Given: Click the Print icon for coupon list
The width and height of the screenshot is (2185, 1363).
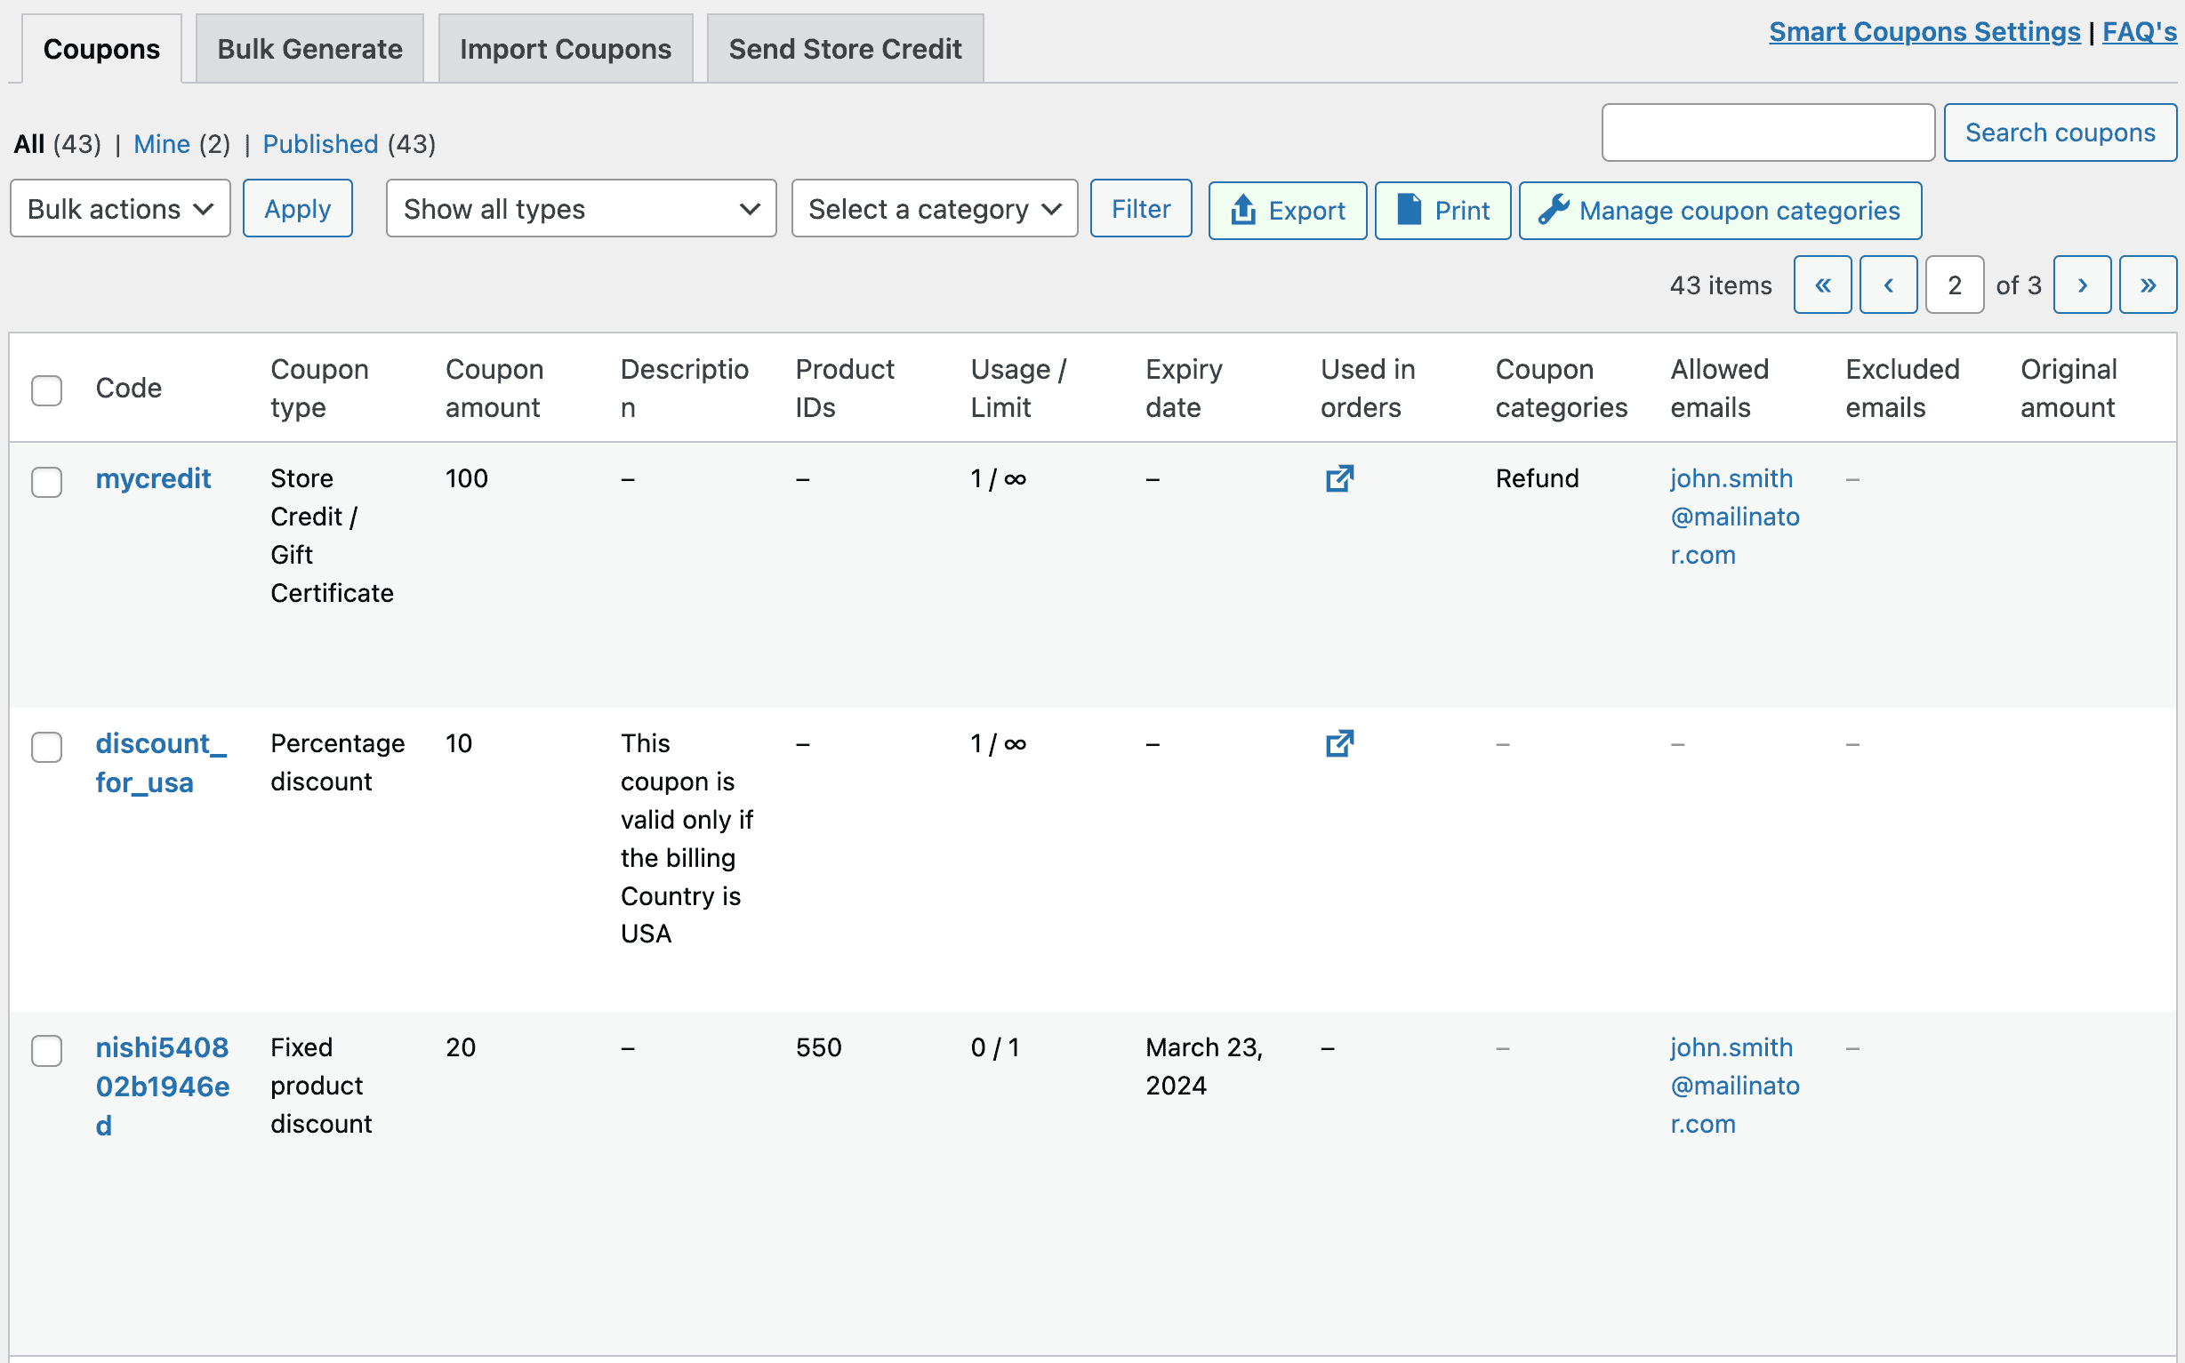Looking at the screenshot, I should click(1441, 211).
